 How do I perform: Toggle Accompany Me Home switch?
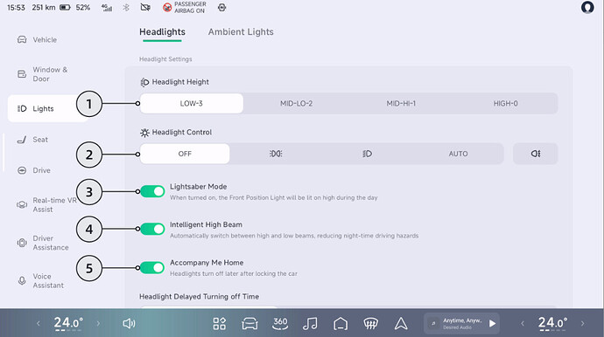coord(152,267)
